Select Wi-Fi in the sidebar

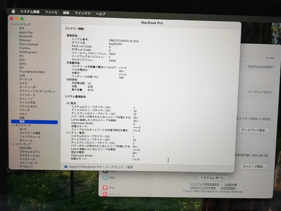(23, 129)
